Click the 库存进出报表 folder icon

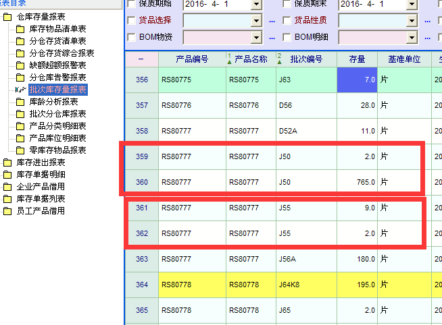[7, 162]
